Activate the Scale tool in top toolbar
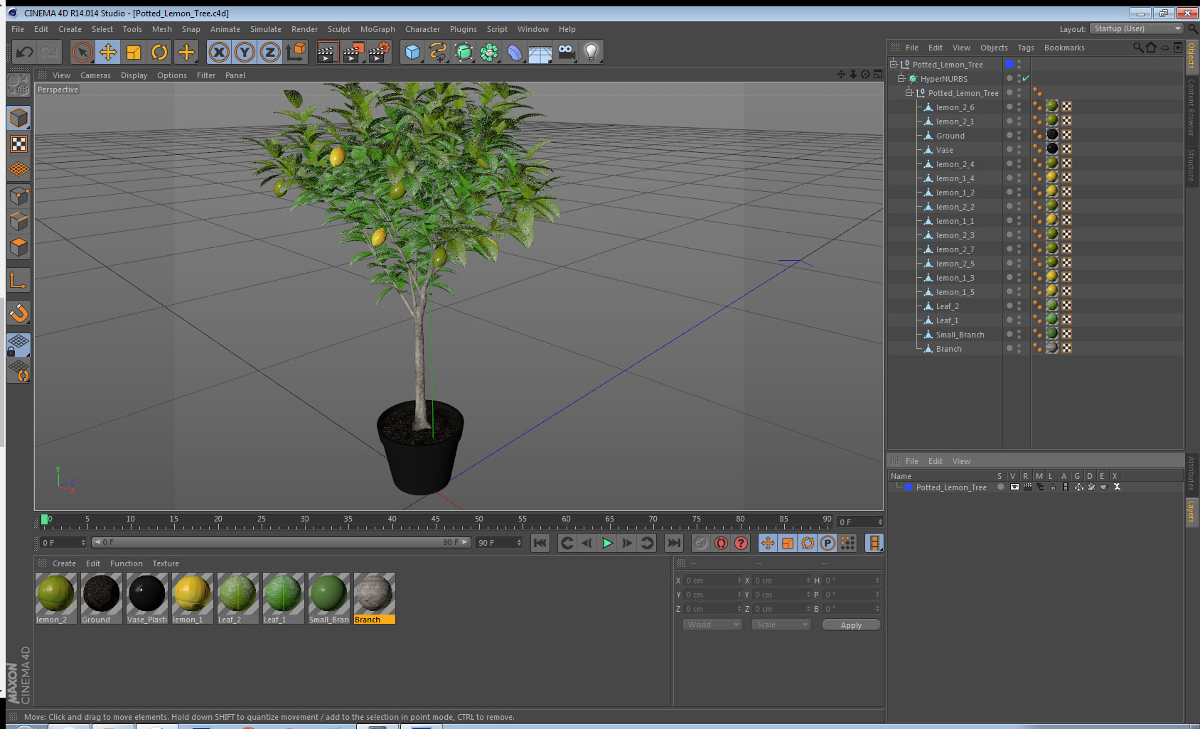The image size is (1200, 729). [134, 52]
